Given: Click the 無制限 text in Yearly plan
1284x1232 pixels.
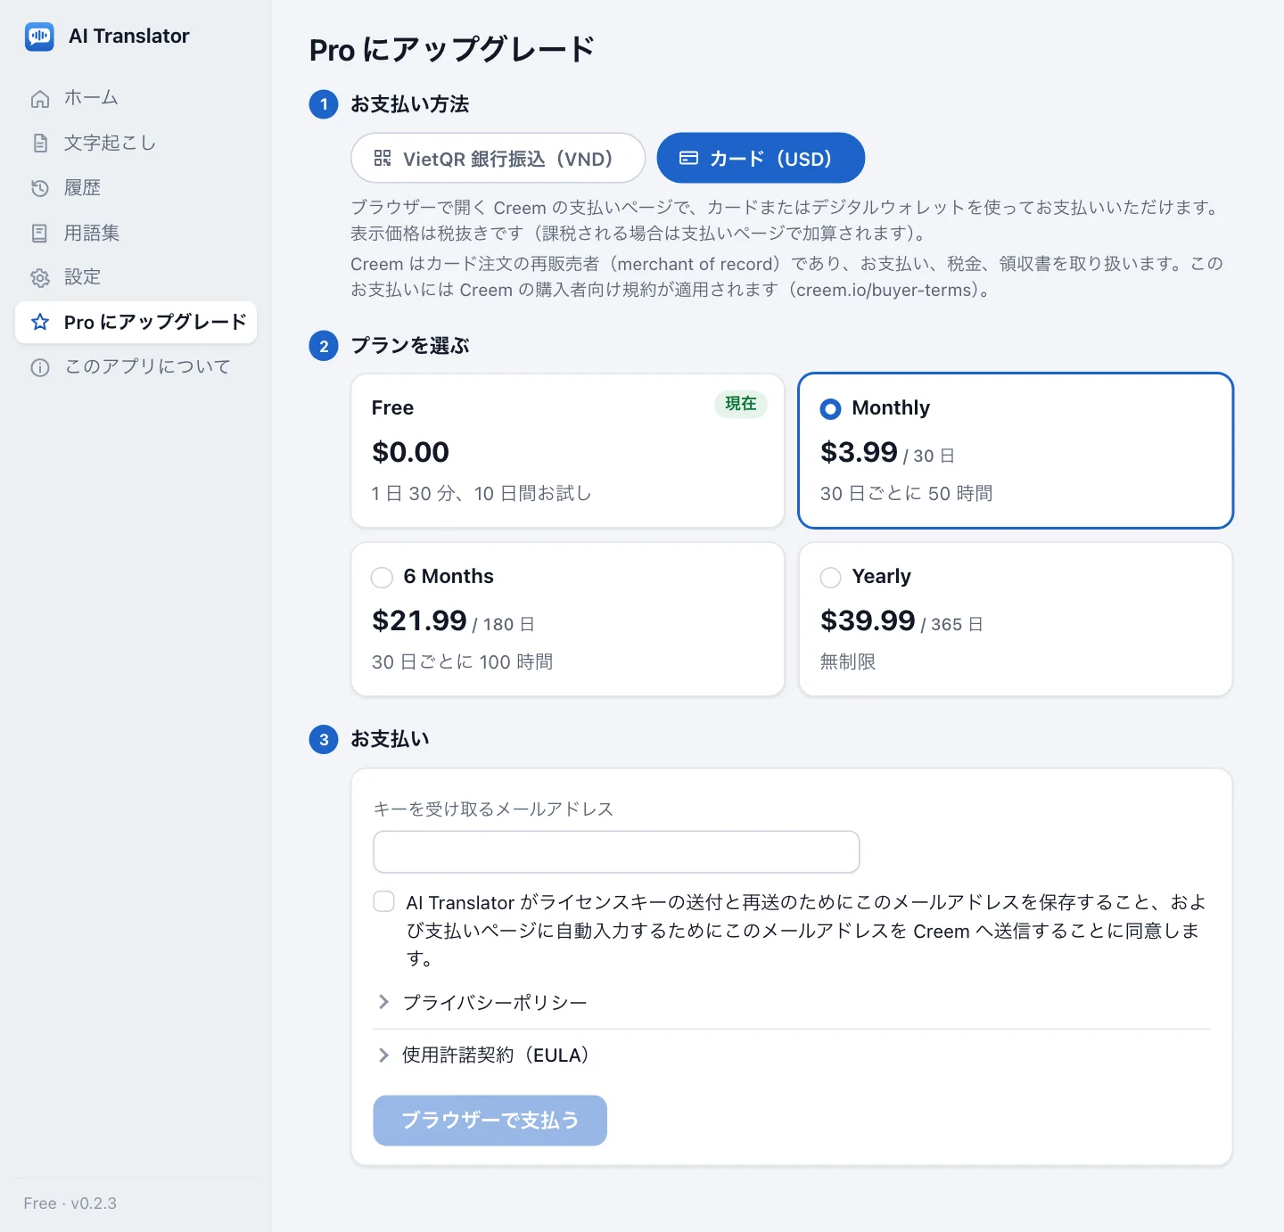Looking at the screenshot, I should click(848, 661).
